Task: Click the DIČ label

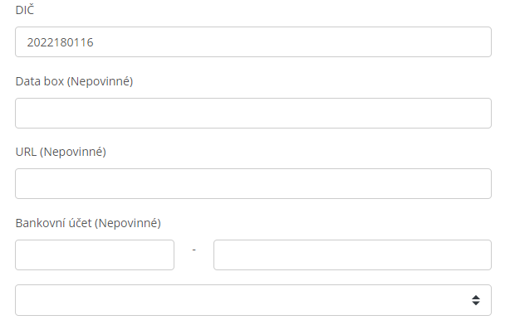Action: point(25,10)
